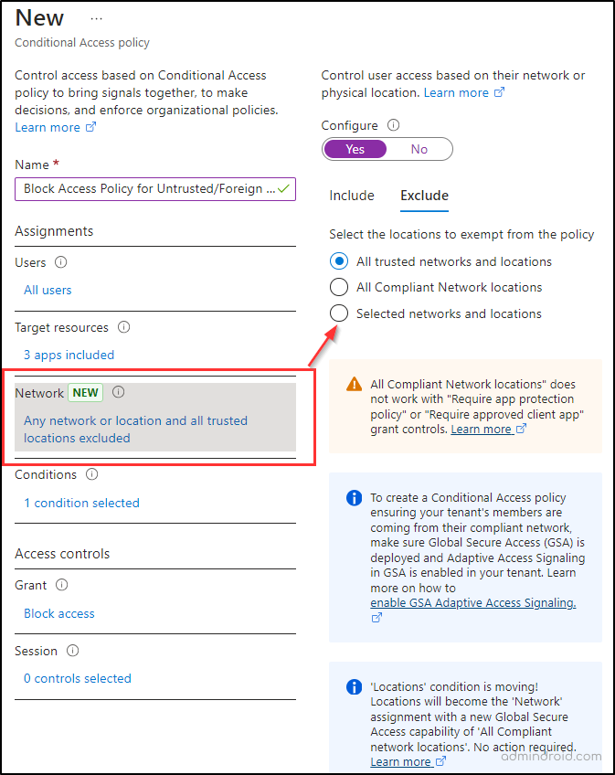Click the info icon next to Conditions
This screenshot has height=775, width=615.
(x=92, y=474)
